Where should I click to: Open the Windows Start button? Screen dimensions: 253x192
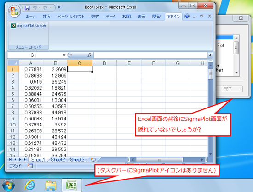pyautogui.click(x=9, y=186)
